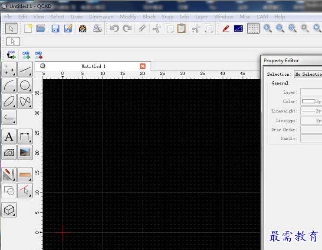This screenshot has width=322, height=250.
Task: Click the Draw Order field
Action: [311, 130]
